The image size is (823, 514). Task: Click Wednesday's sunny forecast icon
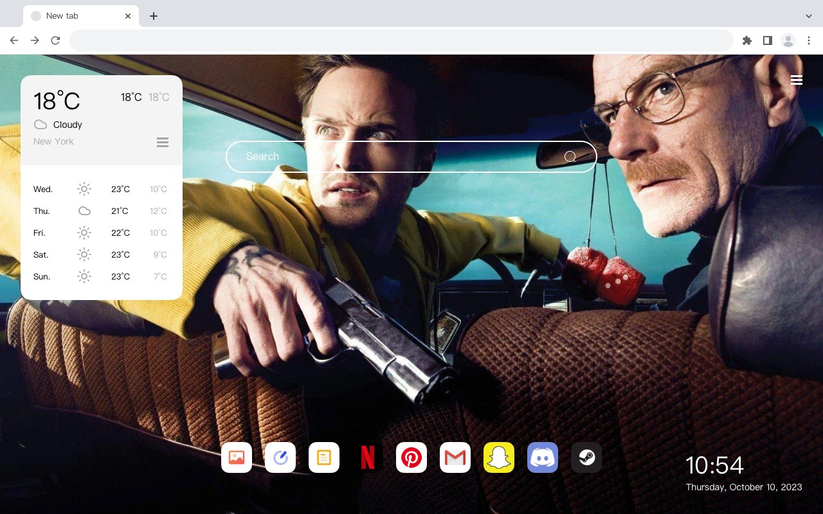point(84,189)
